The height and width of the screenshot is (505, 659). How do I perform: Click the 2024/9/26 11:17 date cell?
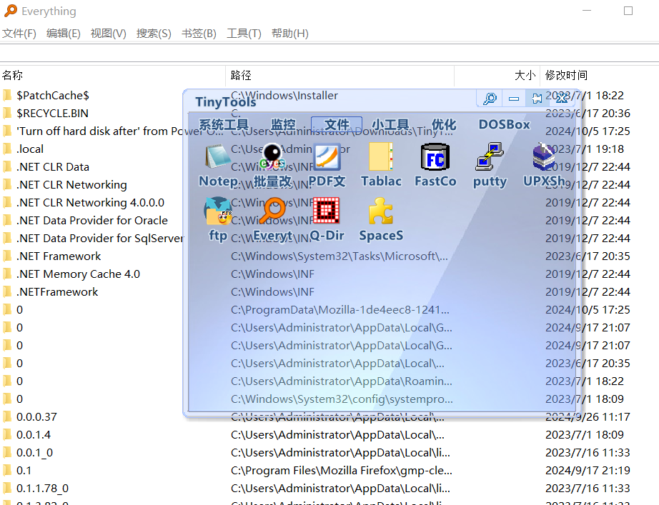588,416
